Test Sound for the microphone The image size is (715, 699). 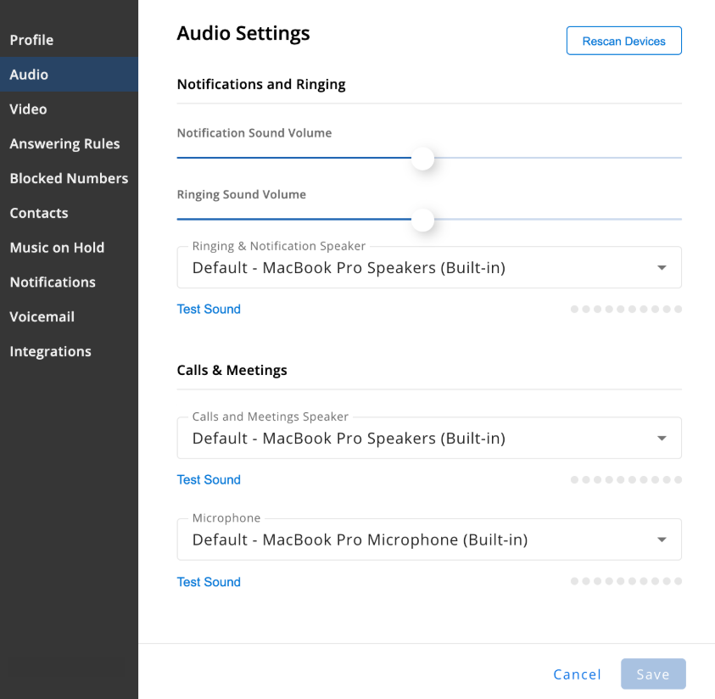[209, 582]
